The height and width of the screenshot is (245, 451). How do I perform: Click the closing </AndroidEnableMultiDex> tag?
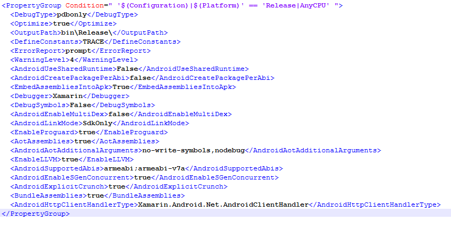[x=181, y=114]
